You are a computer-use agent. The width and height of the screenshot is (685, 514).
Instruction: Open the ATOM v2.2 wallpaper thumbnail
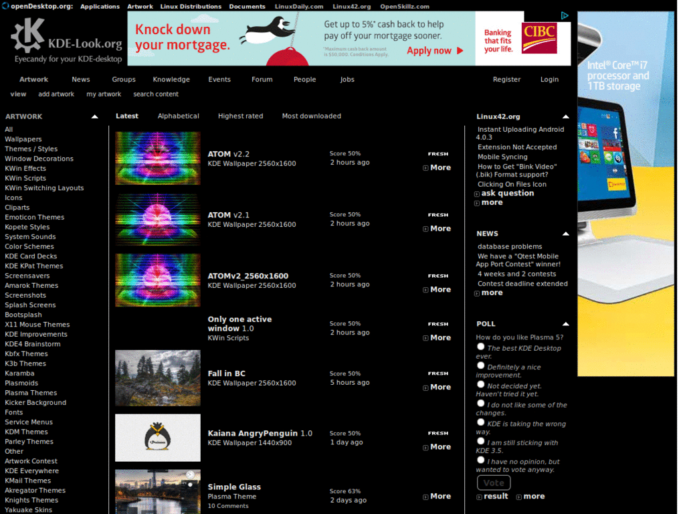point(158,158)
